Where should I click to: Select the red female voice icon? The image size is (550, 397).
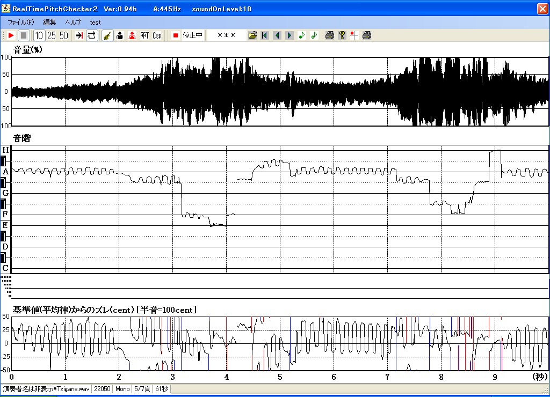point(132,35)
